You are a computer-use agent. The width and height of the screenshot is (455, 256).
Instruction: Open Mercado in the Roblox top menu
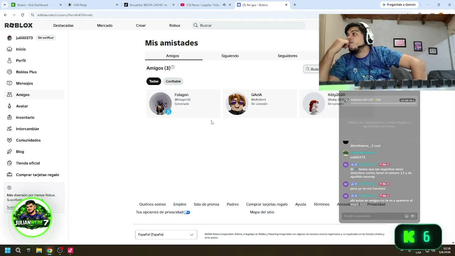pyautogui.click(x=105, y=26)
